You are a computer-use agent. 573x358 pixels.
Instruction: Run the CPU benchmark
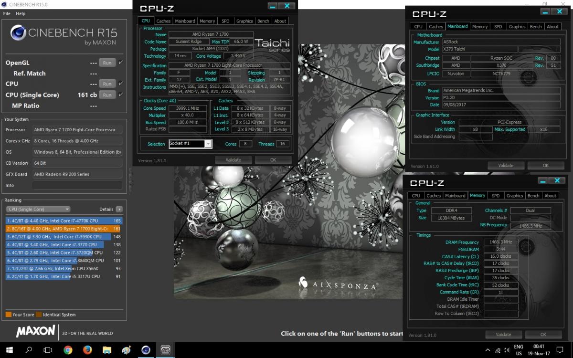click(x=107, y=84)
